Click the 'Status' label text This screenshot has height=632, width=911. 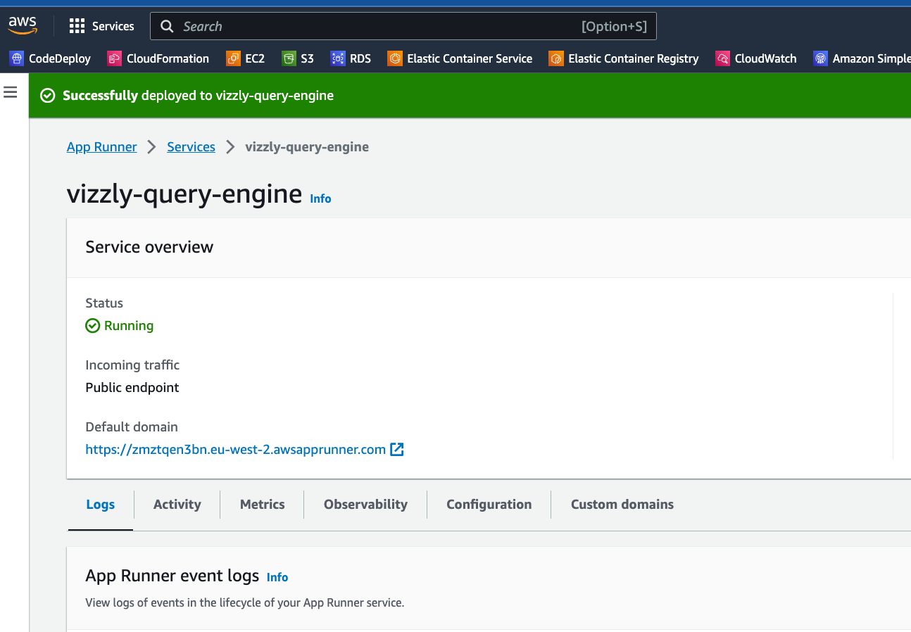(x=104, y=303)
